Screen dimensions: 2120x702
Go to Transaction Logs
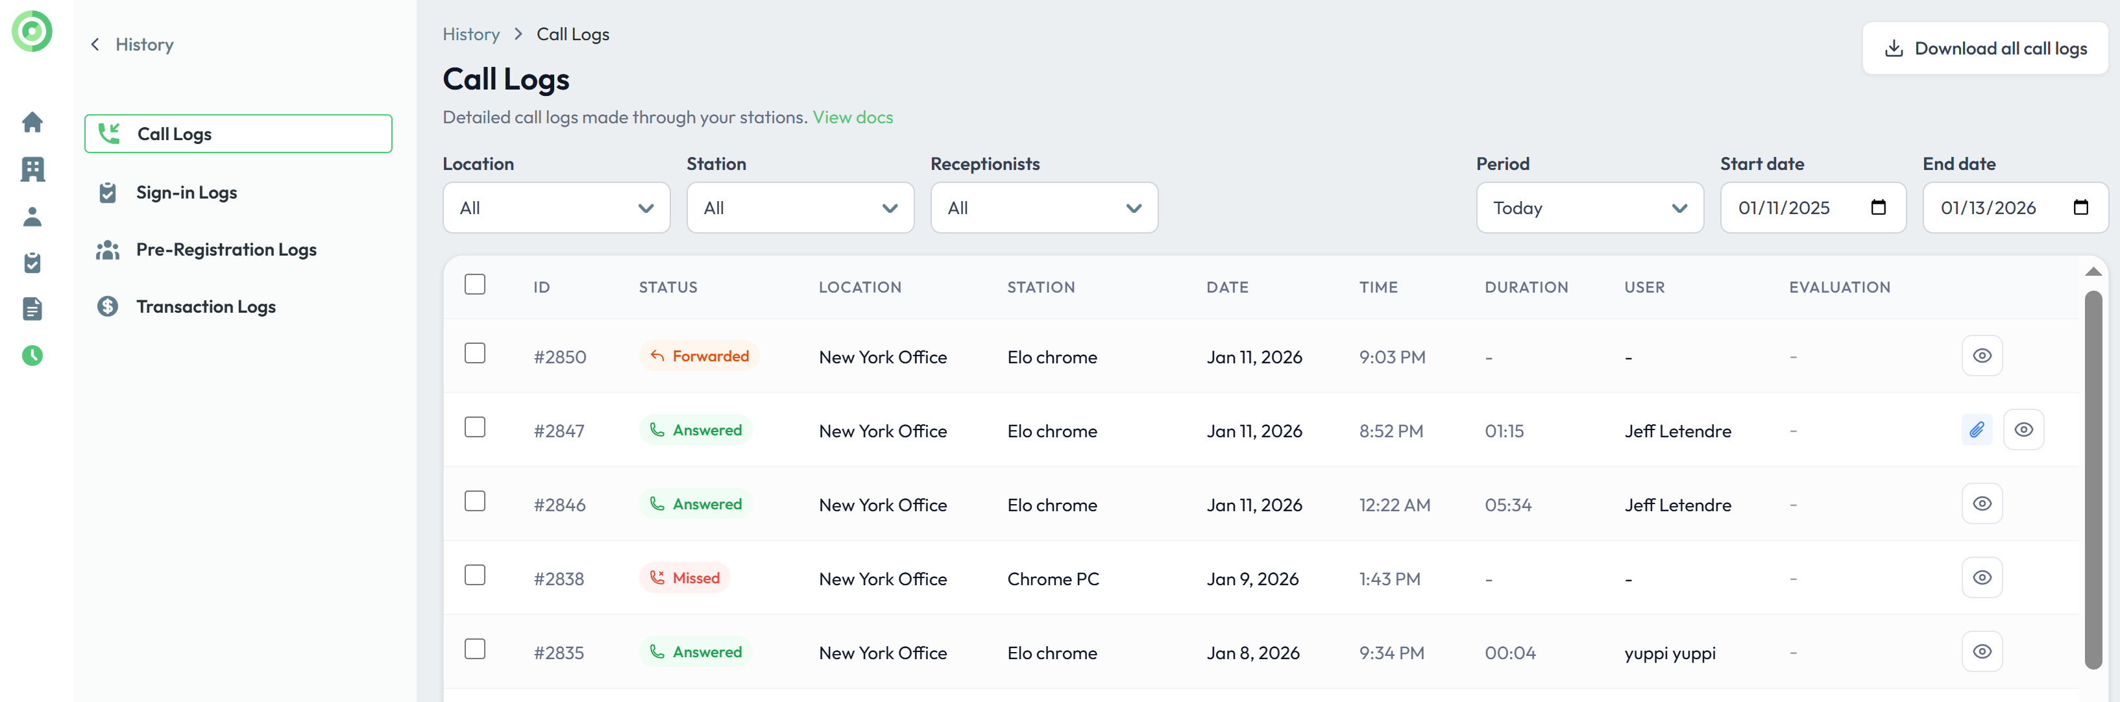[206, 307]
